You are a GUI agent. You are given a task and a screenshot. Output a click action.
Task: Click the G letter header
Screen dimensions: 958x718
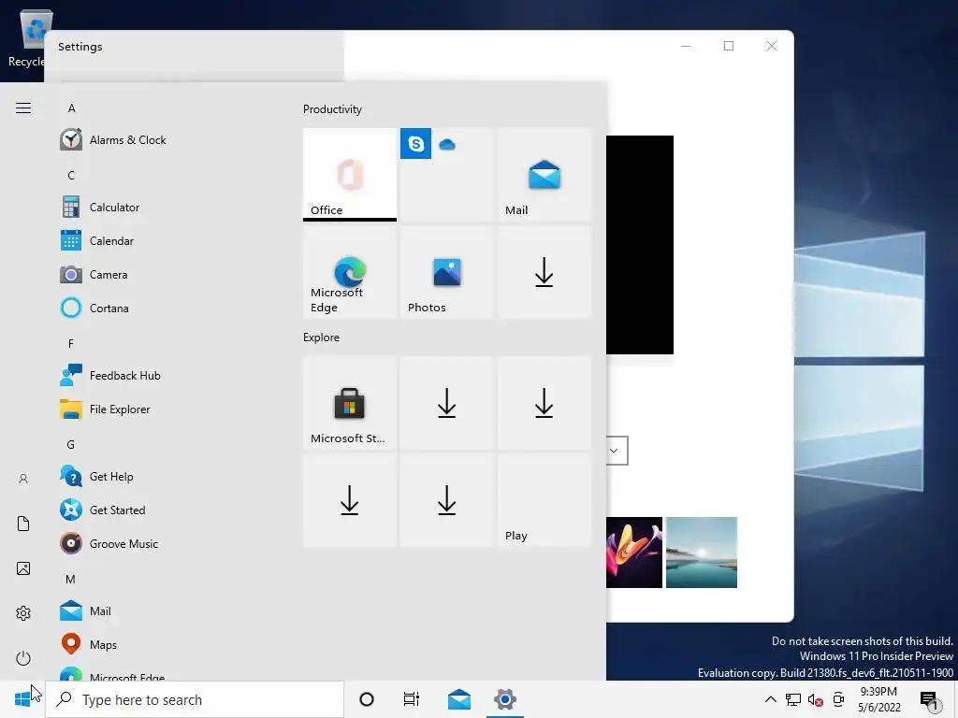tap(71, 444)
